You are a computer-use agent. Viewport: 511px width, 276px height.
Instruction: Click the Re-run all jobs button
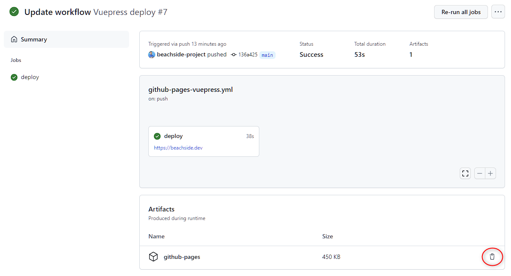[x=461, y=12]
